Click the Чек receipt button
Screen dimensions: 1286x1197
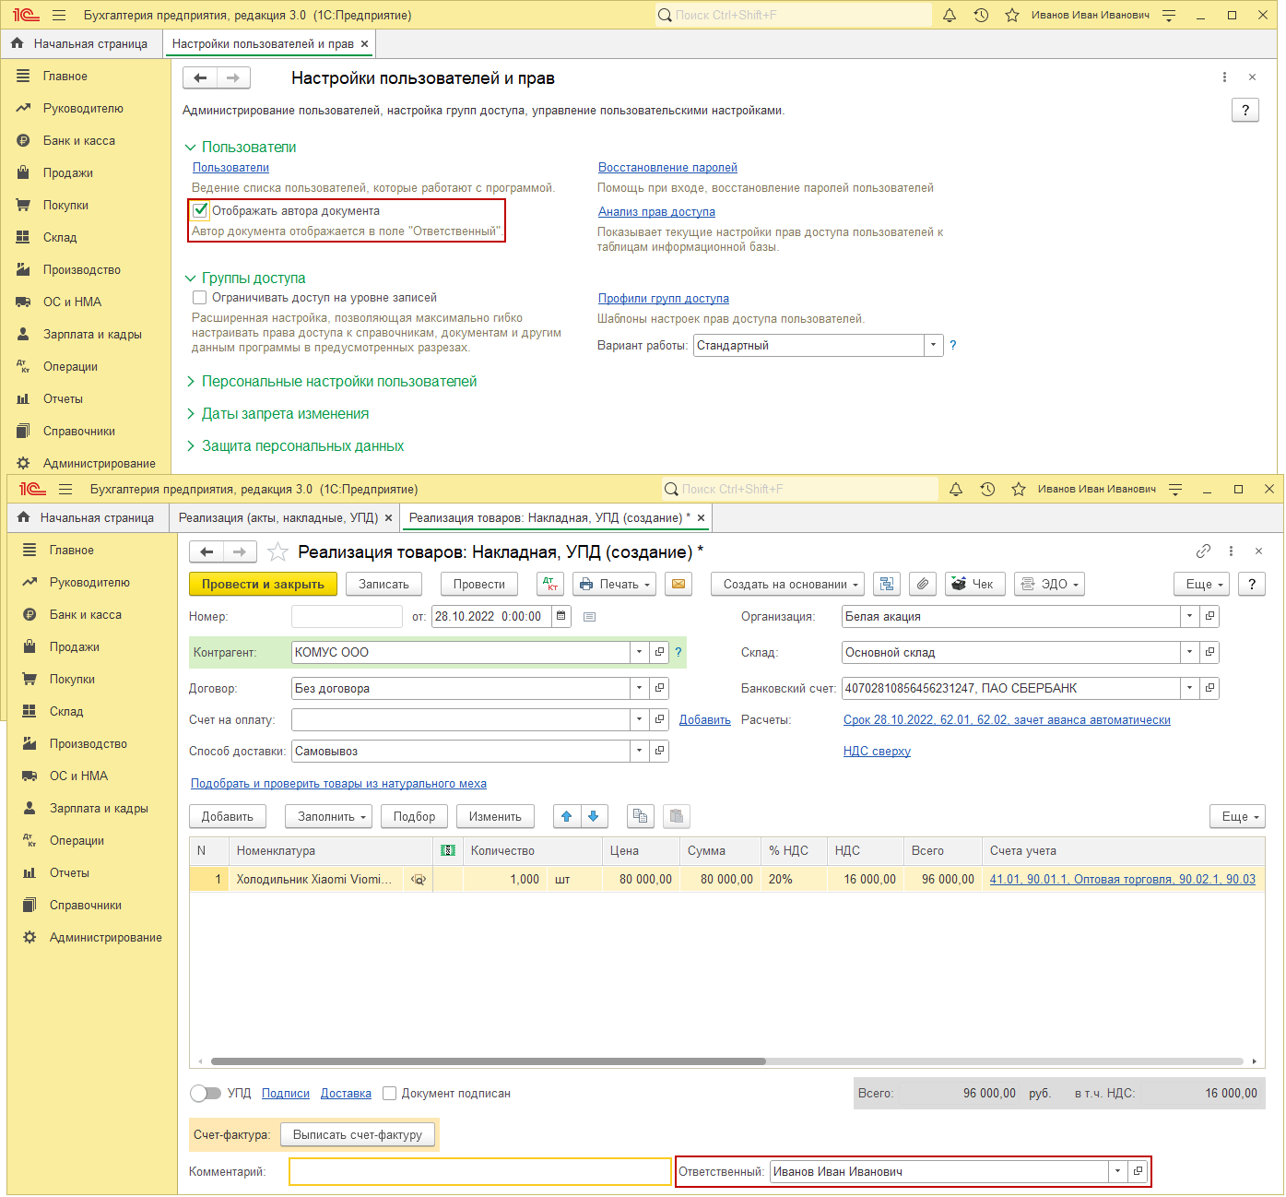click(974, 584)
